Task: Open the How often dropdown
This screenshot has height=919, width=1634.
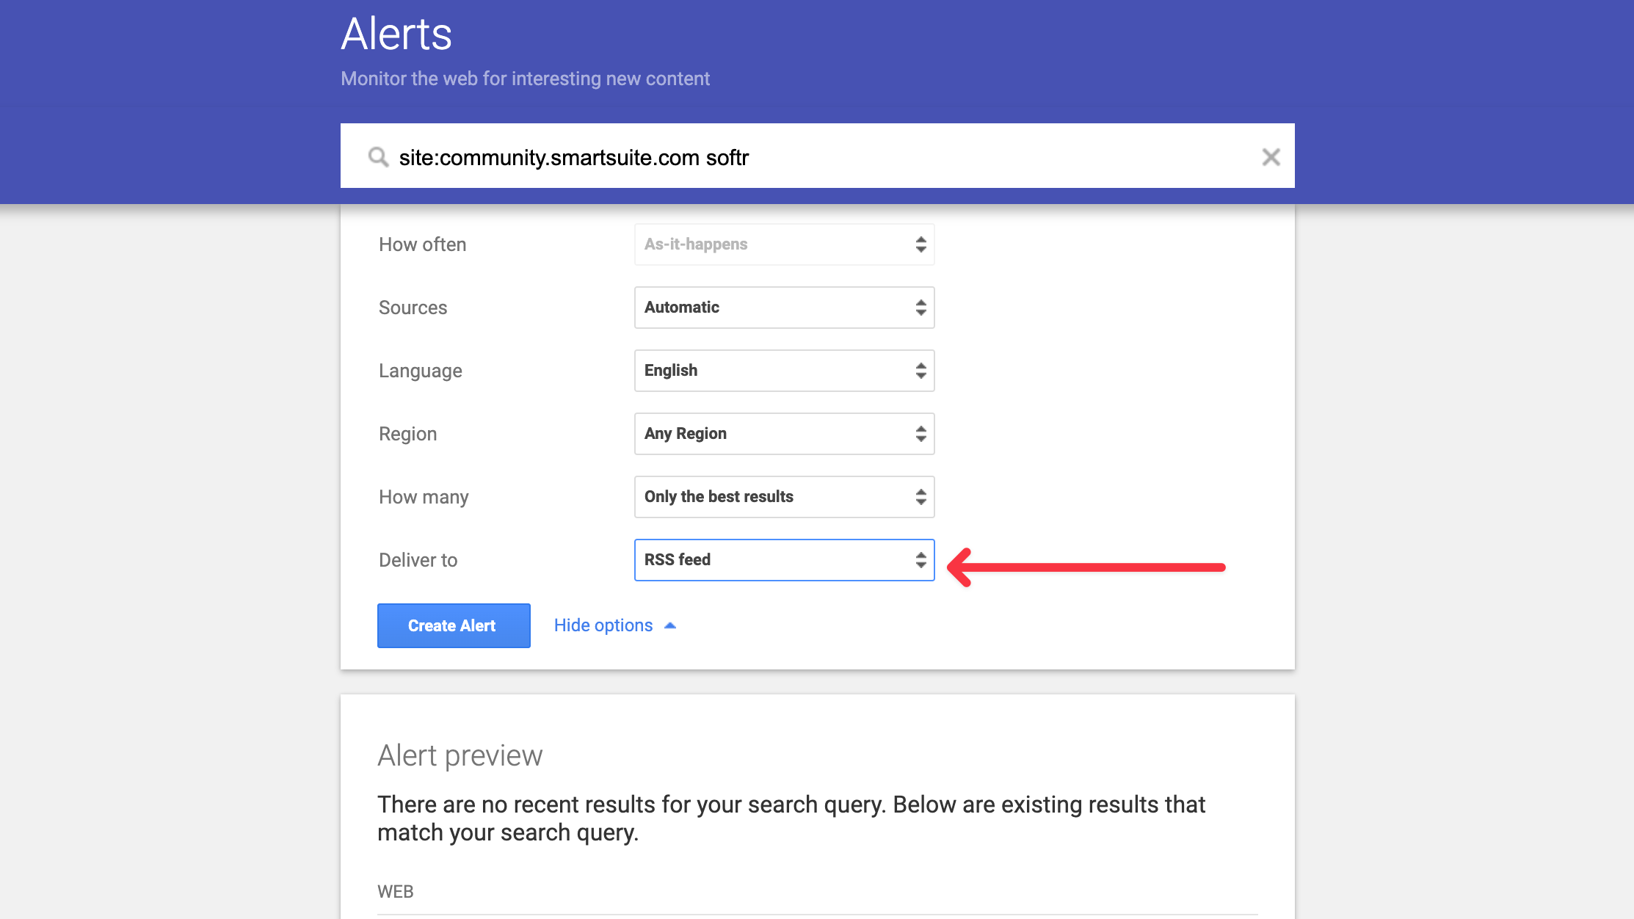Action: 783,244
